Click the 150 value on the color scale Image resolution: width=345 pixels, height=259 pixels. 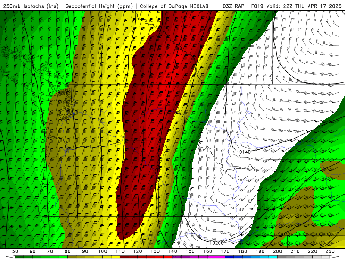(190, 251)
